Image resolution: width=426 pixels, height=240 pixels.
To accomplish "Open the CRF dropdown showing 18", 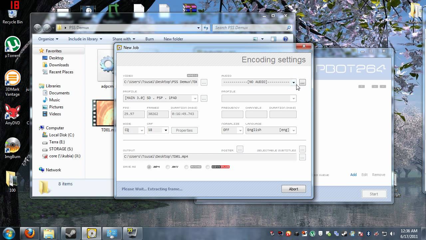I will pyautogui.click(x=166, y=130).
